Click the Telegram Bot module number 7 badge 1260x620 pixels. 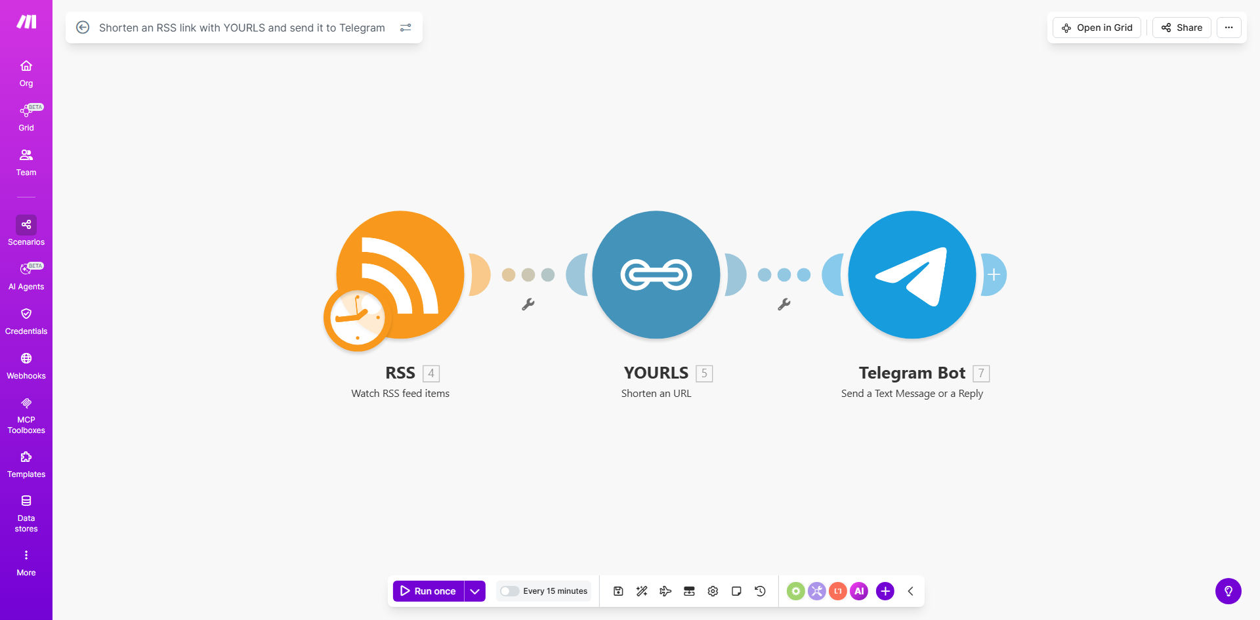click(981, 373)
